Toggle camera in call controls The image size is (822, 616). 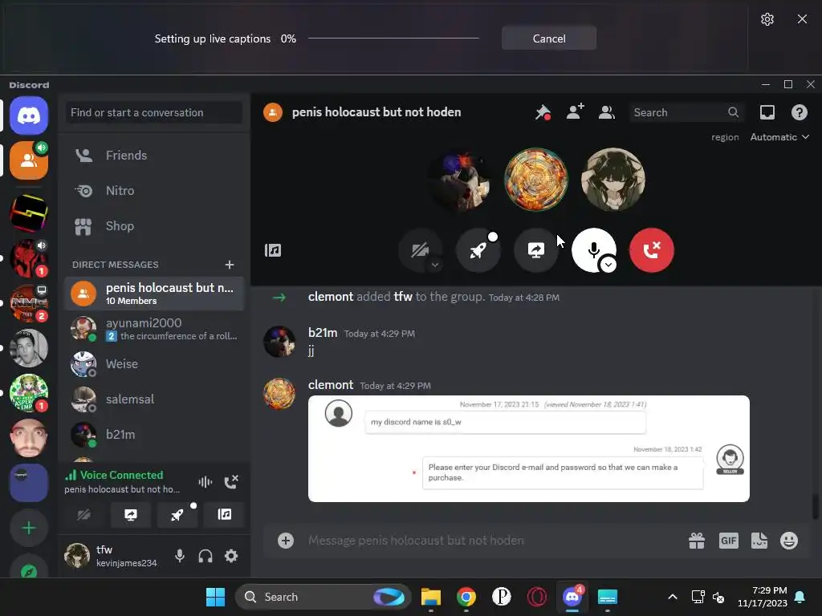(x=420, y=250)
